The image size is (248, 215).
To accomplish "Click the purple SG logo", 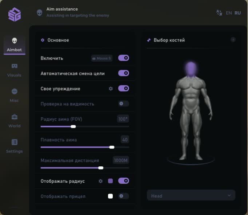I will tap(15, 15).
